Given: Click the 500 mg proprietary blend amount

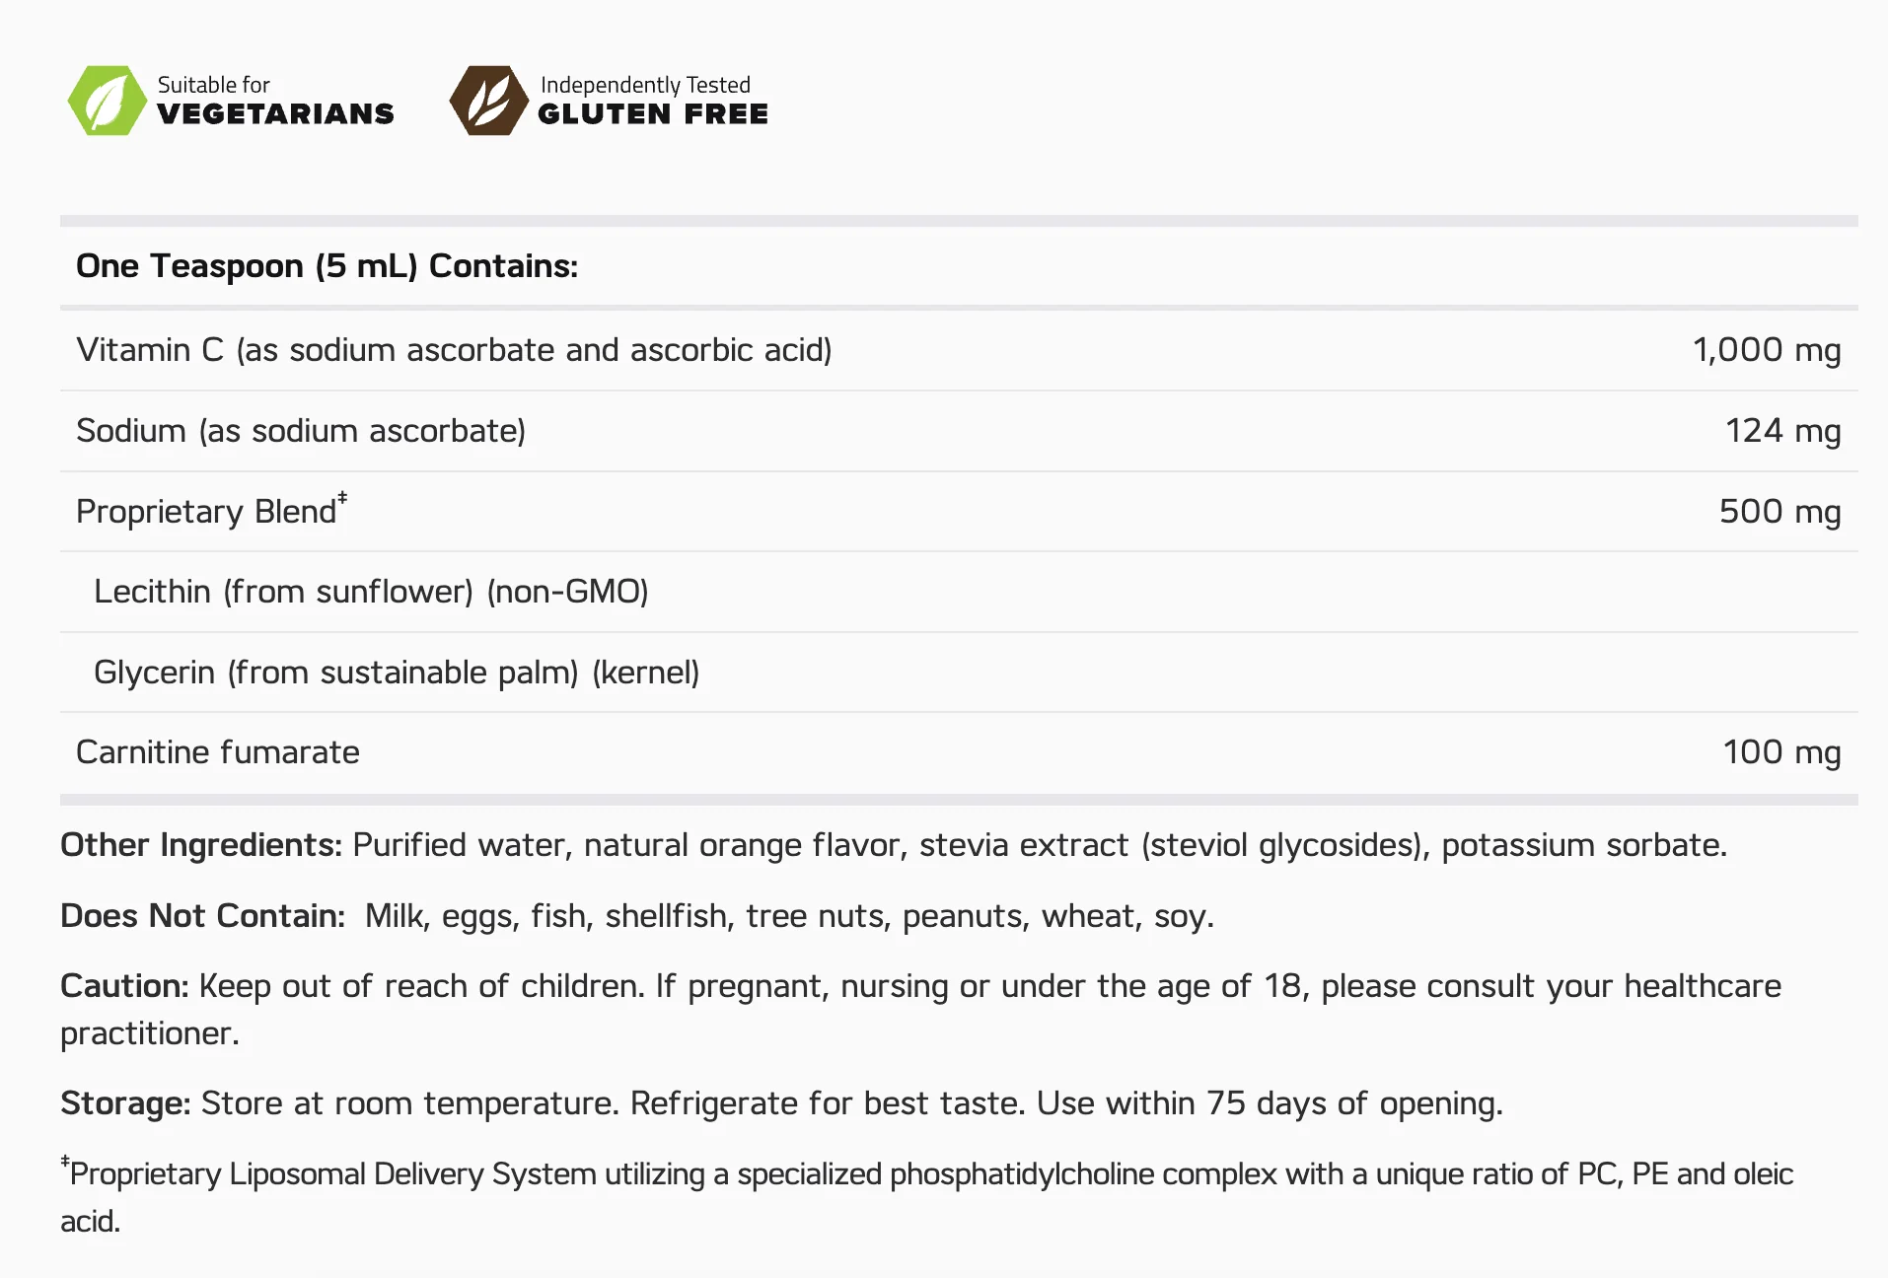Looking at the screenshot, I should (1779, 511).
